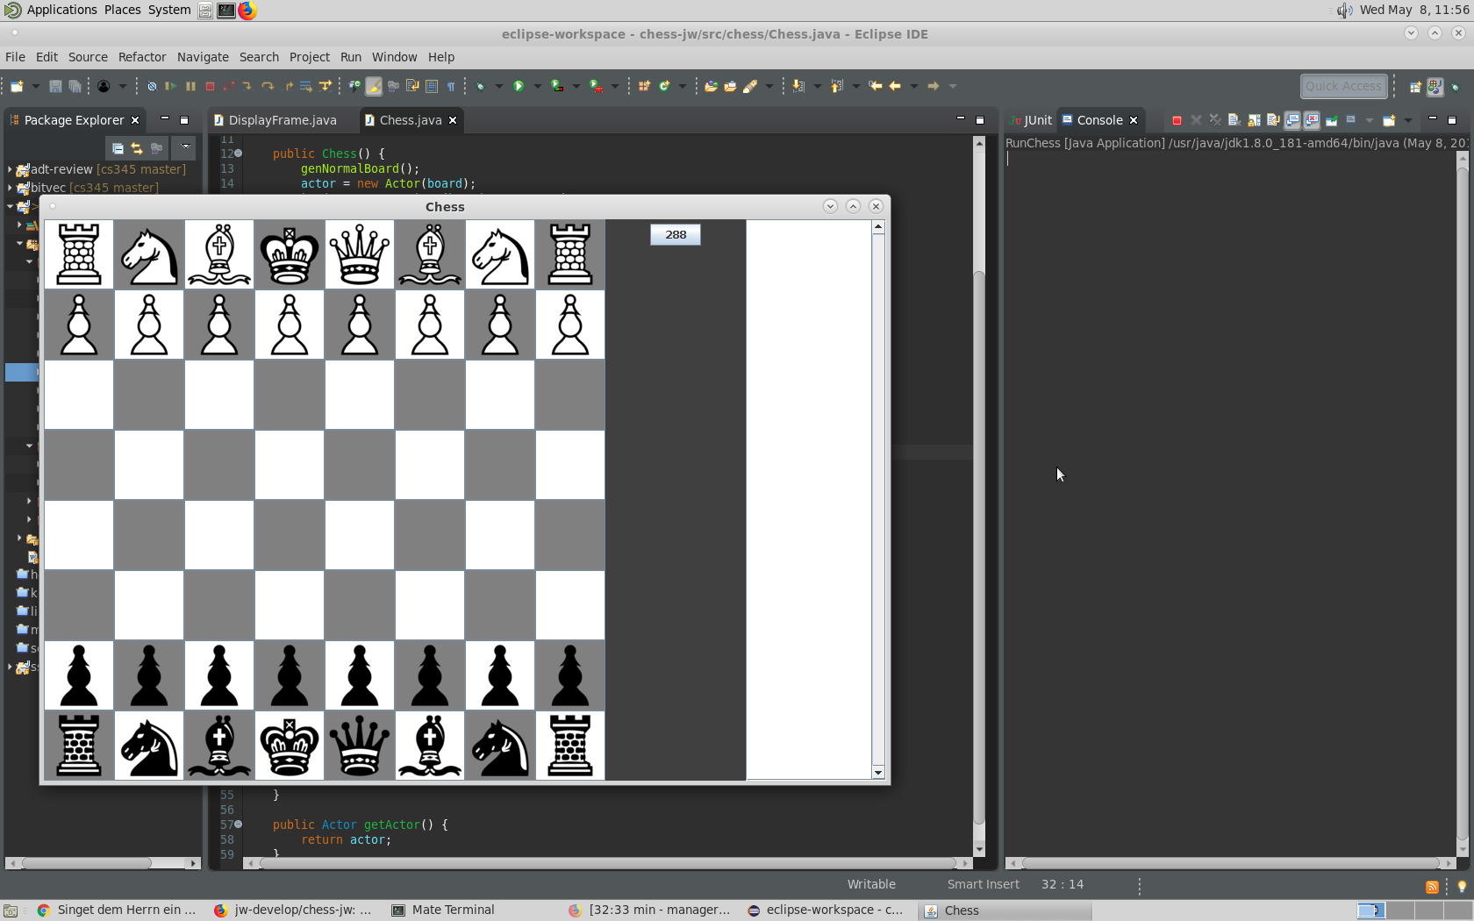
Task: Open the Run menu
Action: 351,57
